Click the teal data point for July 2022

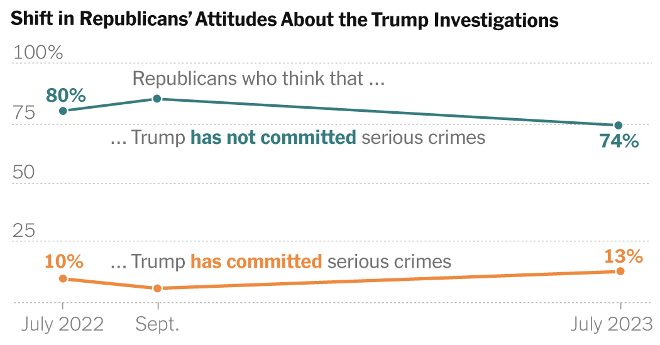tap(63, 111)
